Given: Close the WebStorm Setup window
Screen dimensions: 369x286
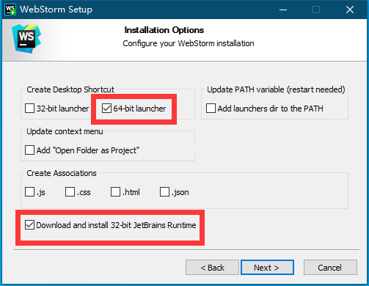Looking at the screenshot, I should click(x=350, y=10).
